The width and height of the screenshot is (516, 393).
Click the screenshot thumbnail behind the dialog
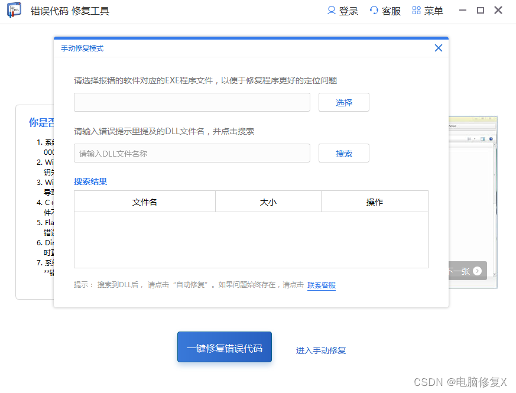[473, 202]
